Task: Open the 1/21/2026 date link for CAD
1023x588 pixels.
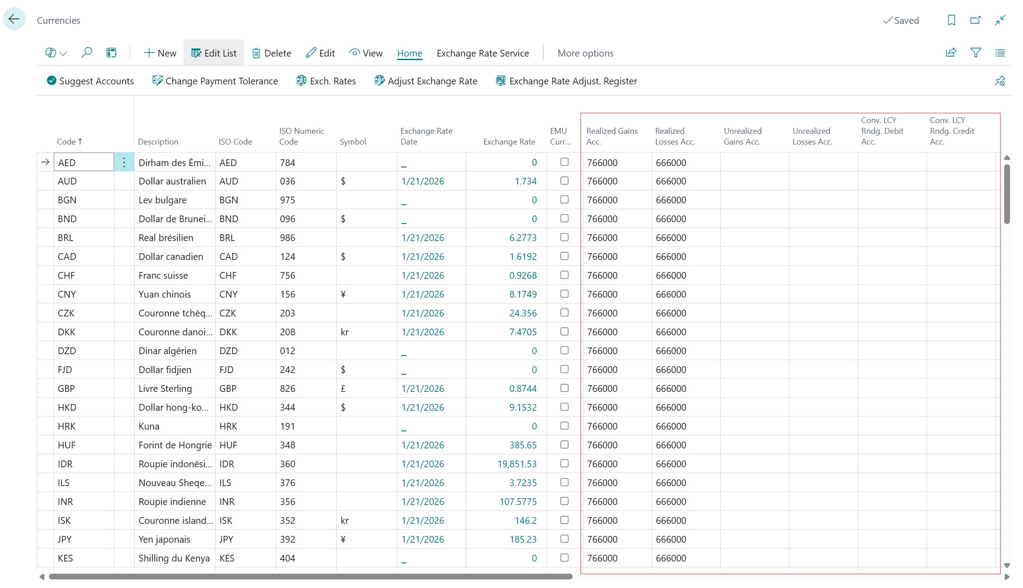Action: 422,256
